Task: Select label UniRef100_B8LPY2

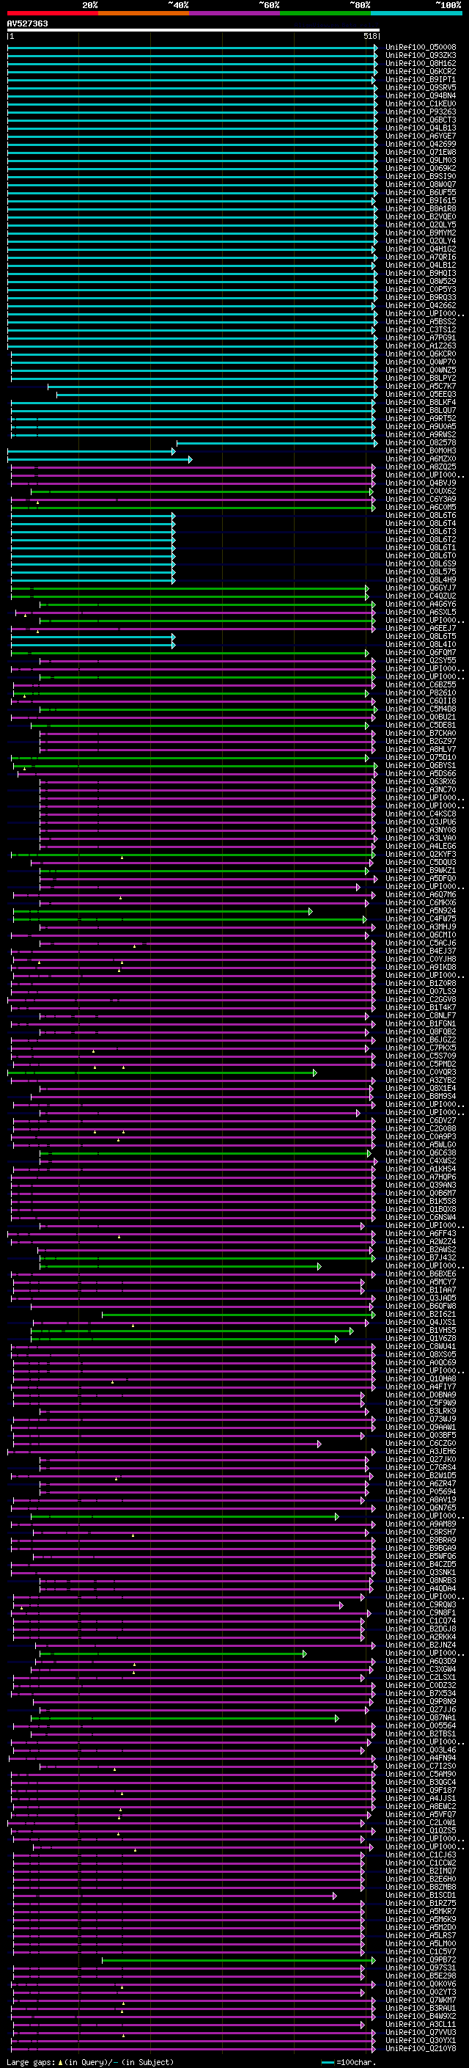Action: tap(421, 378)
